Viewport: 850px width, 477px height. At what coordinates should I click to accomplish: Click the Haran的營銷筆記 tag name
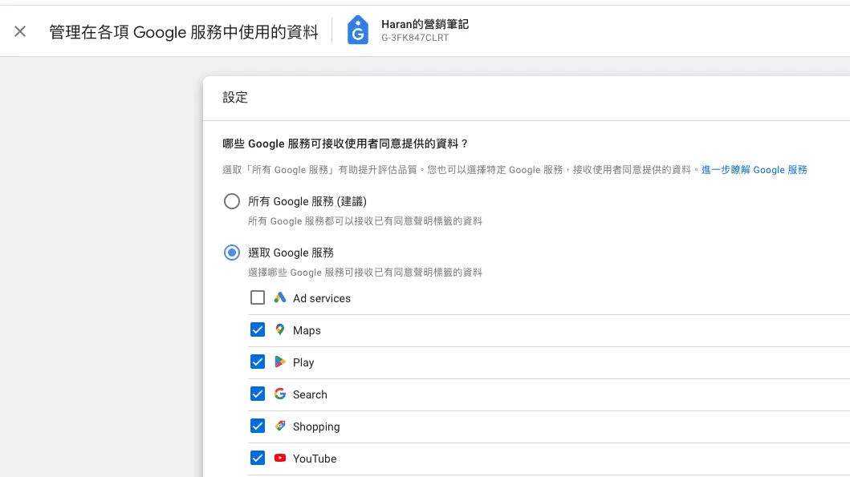pyautogui.click(x=425, y=24)
